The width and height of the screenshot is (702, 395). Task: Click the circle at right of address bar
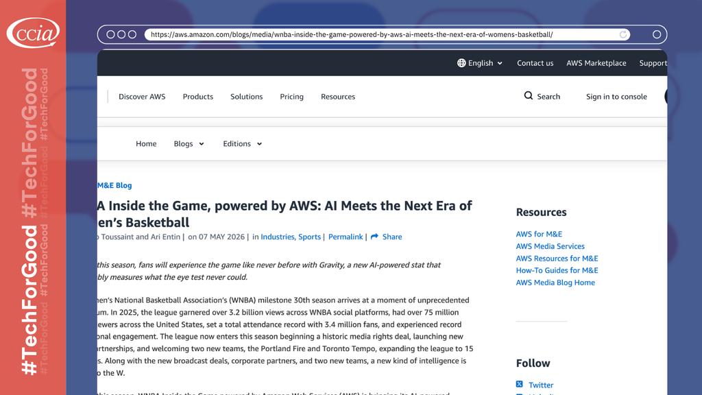pyautogui.click(x=657, y=34)
